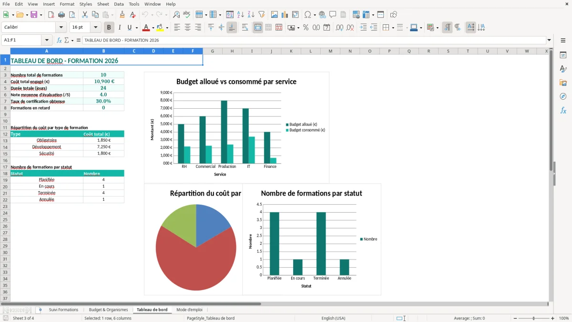The height and width of the screenshot is (322, 572).
Task: Switch to Budget & Organismes sheet tab
Action: click(108, 310)
